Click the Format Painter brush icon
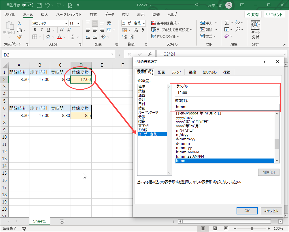Screen dimensions: 289x232 point(19,37)
